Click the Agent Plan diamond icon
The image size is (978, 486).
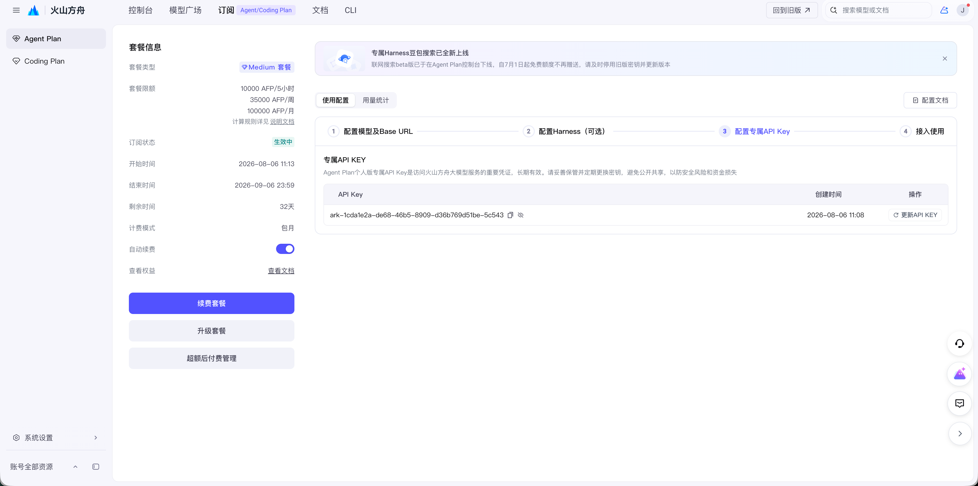16,39
